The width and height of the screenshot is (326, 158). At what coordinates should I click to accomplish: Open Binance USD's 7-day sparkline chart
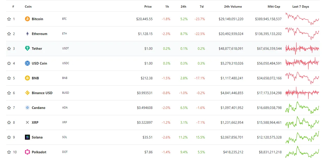tap(302, 93)
